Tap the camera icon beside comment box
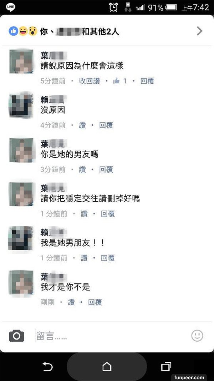 pyautogui.click(x=16, y=336)
